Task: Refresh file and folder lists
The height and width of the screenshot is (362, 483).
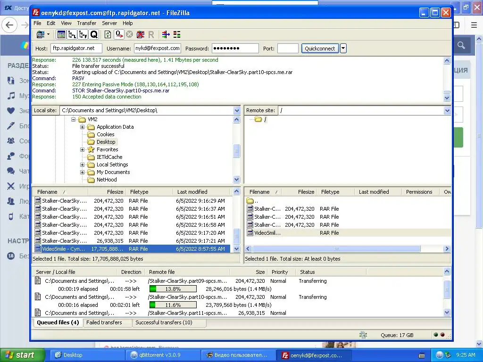Action: [x=108, y=34]
